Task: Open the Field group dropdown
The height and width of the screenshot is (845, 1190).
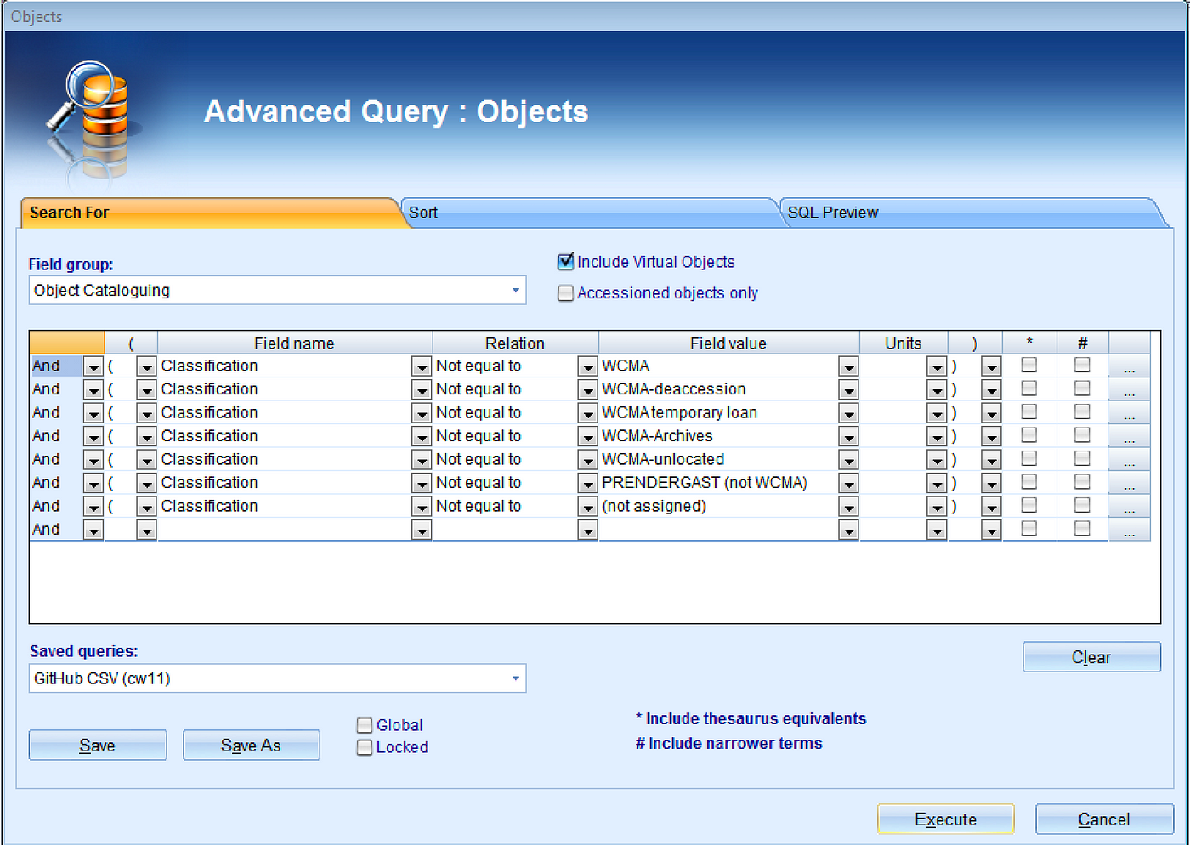Action: (x=515, y=291)
